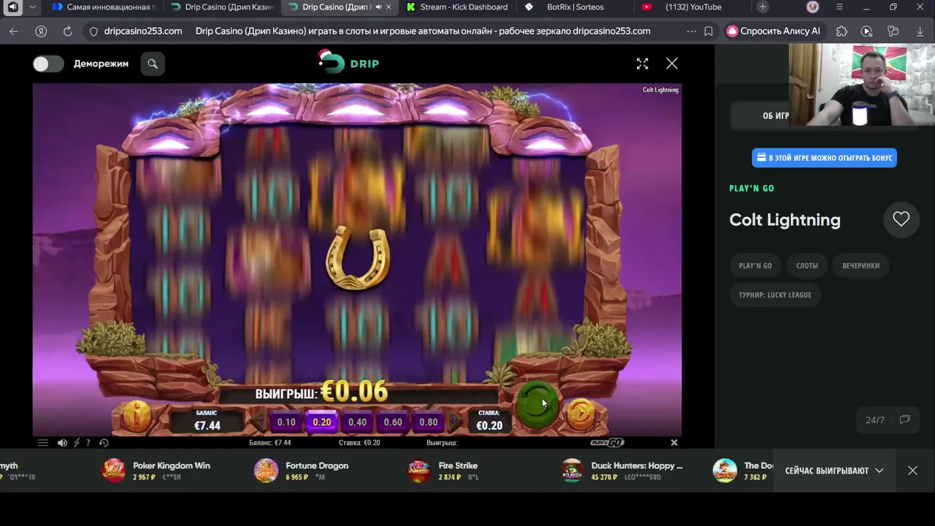Mute the active Drip Casino tab audio
Image resolution: width=935 pixels, height=526 pixels.
point(378,7)
